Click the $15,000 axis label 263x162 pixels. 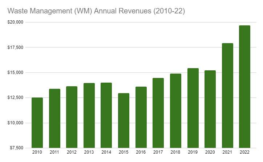15,72
